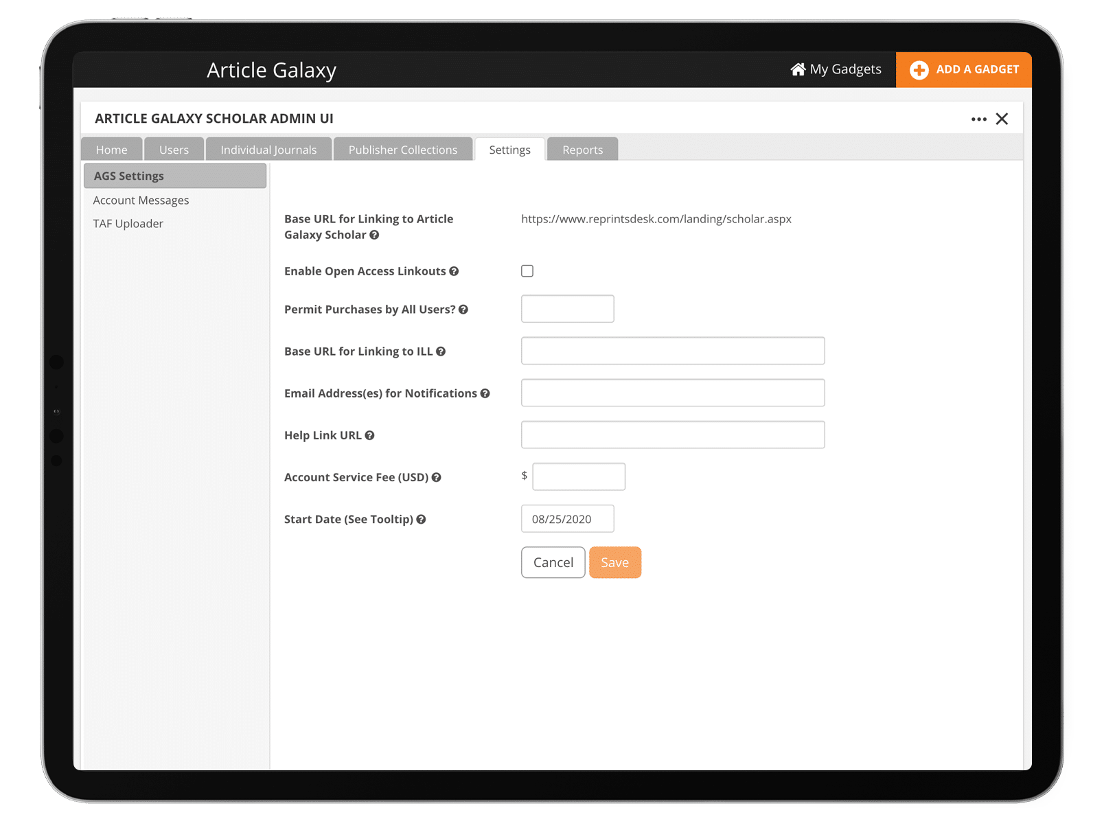This screenshot has width=1104, height=819.
Task: Click the orange Save button
Action: coord(615,562)
